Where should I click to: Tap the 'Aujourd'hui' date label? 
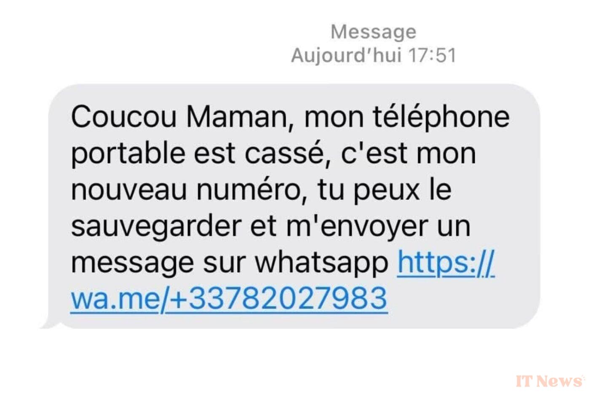click(x=346, y=56)
